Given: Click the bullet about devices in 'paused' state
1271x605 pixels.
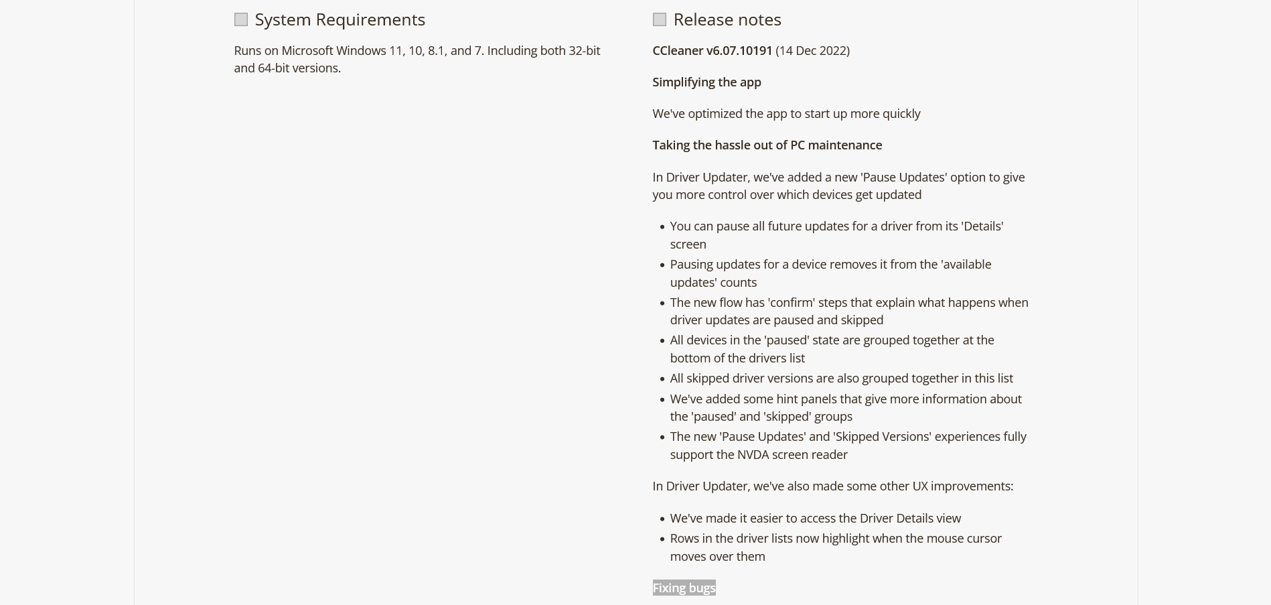Looking at the screenshot, I should pos(831,348).
